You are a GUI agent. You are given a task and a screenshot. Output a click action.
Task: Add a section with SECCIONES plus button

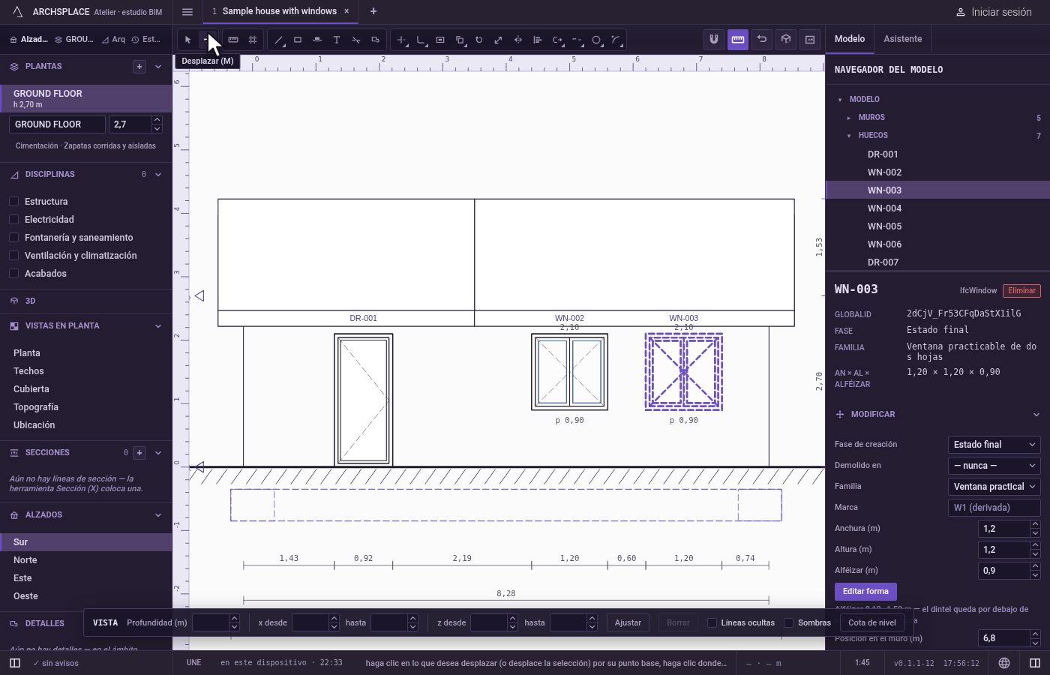[139, 453]
